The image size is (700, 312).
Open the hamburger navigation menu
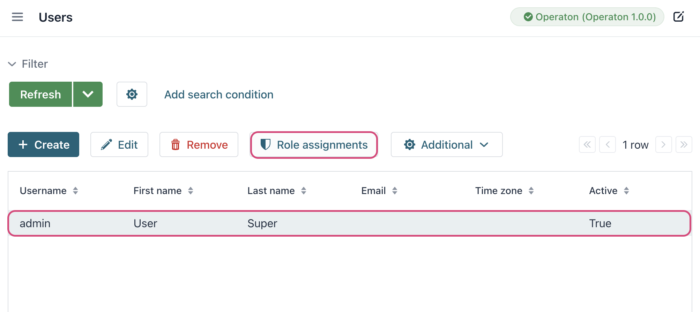(17, 17)
